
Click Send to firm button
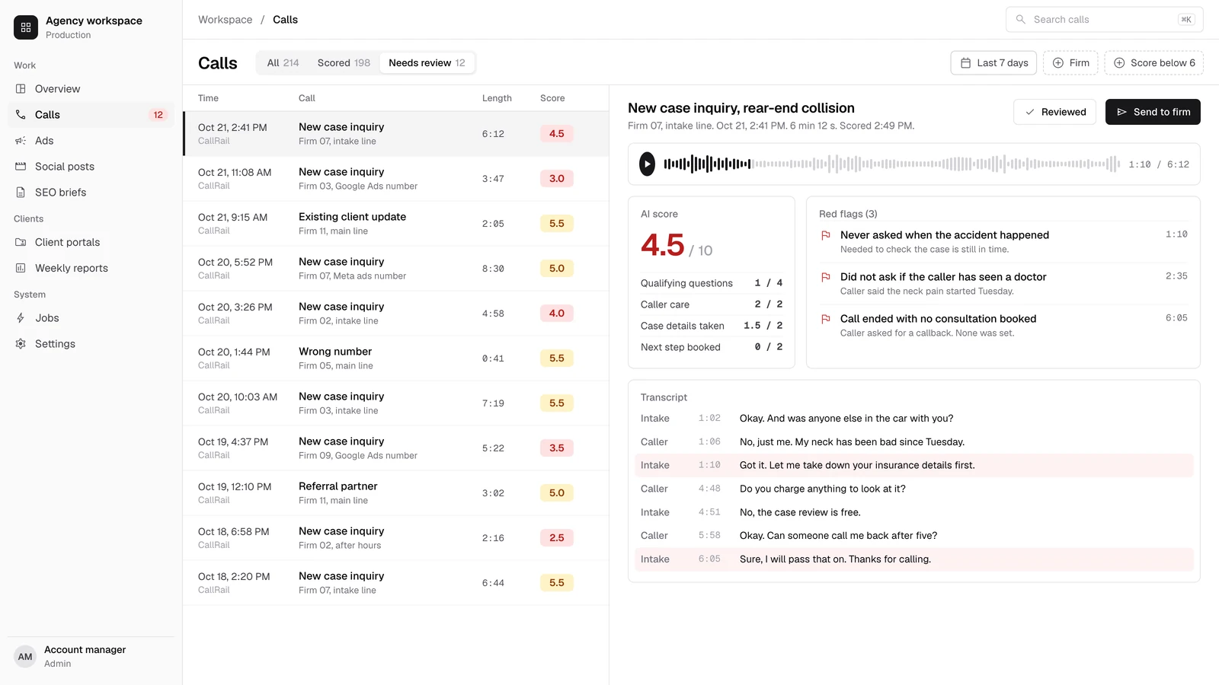pyautogui.click(x=1153, y=112)
